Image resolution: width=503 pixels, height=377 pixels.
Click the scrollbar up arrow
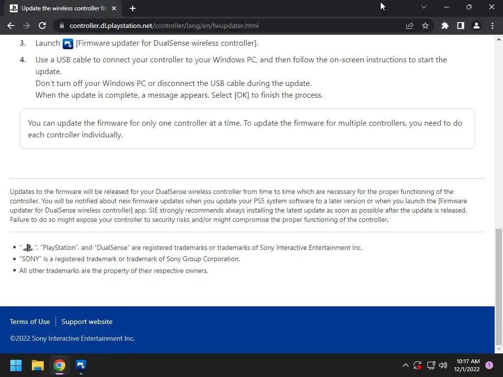point(499,39)
